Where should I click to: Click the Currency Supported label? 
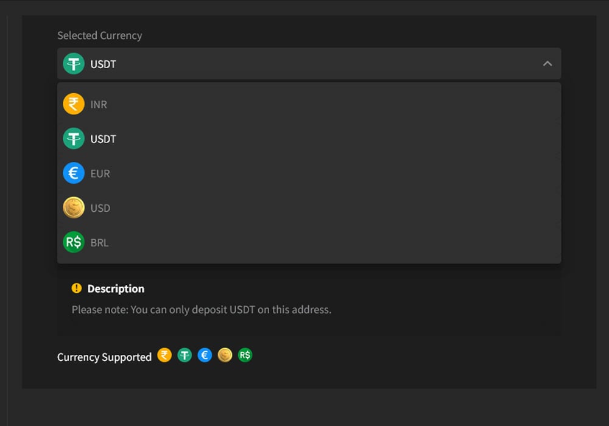tap(104, 357)
